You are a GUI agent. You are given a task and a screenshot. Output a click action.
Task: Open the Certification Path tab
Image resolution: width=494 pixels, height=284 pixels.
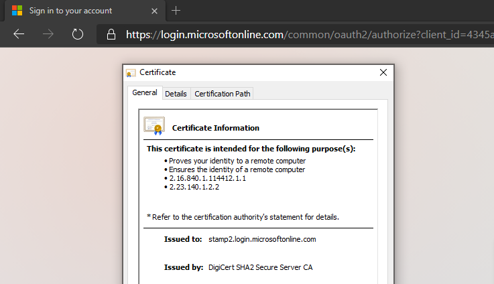(223, 94)
